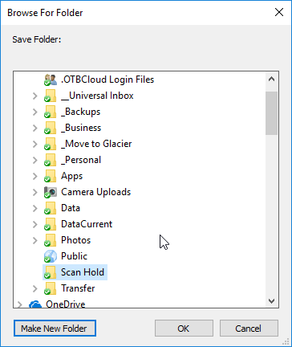The width and height of the screenshot is (292, 347).
Task: Click the Make New Folder button
Action: click(x=55, y=329)
